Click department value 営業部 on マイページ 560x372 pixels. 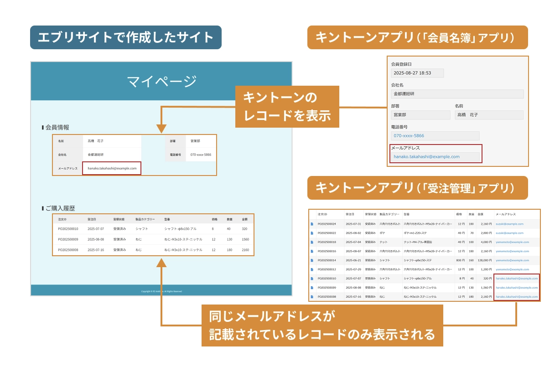195,141
